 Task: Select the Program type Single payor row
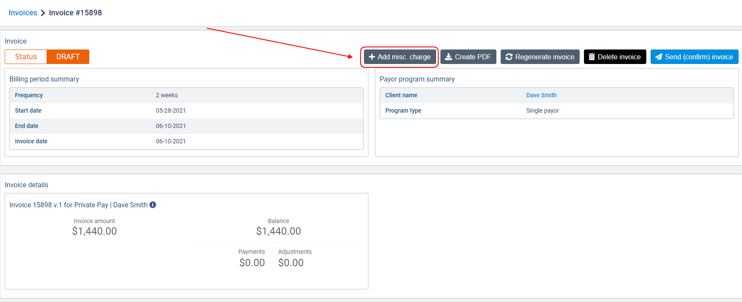556,110
